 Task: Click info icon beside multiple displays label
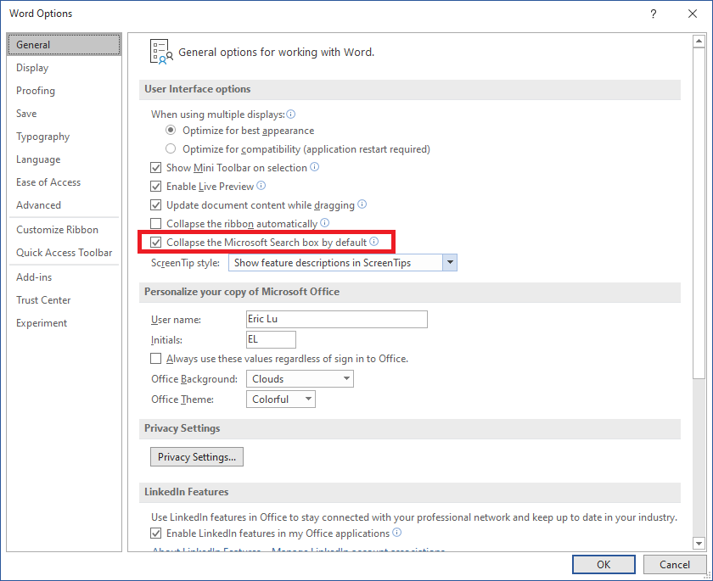290,114
